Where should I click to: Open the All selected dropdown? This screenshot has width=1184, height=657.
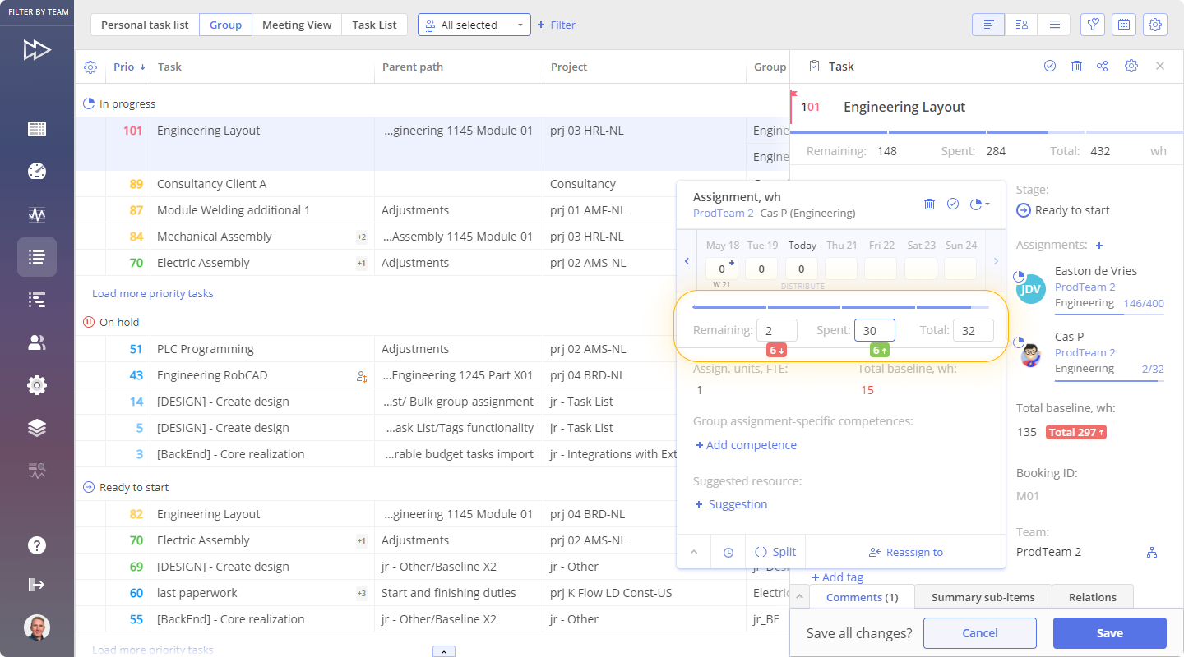pyautogui.click(x=474, y=25)
